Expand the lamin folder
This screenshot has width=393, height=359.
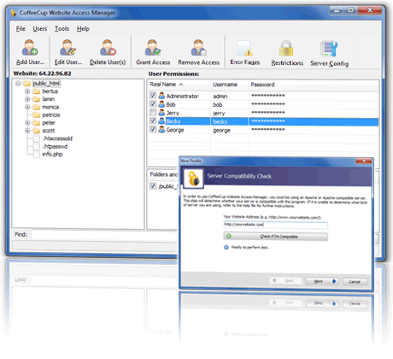27,99
